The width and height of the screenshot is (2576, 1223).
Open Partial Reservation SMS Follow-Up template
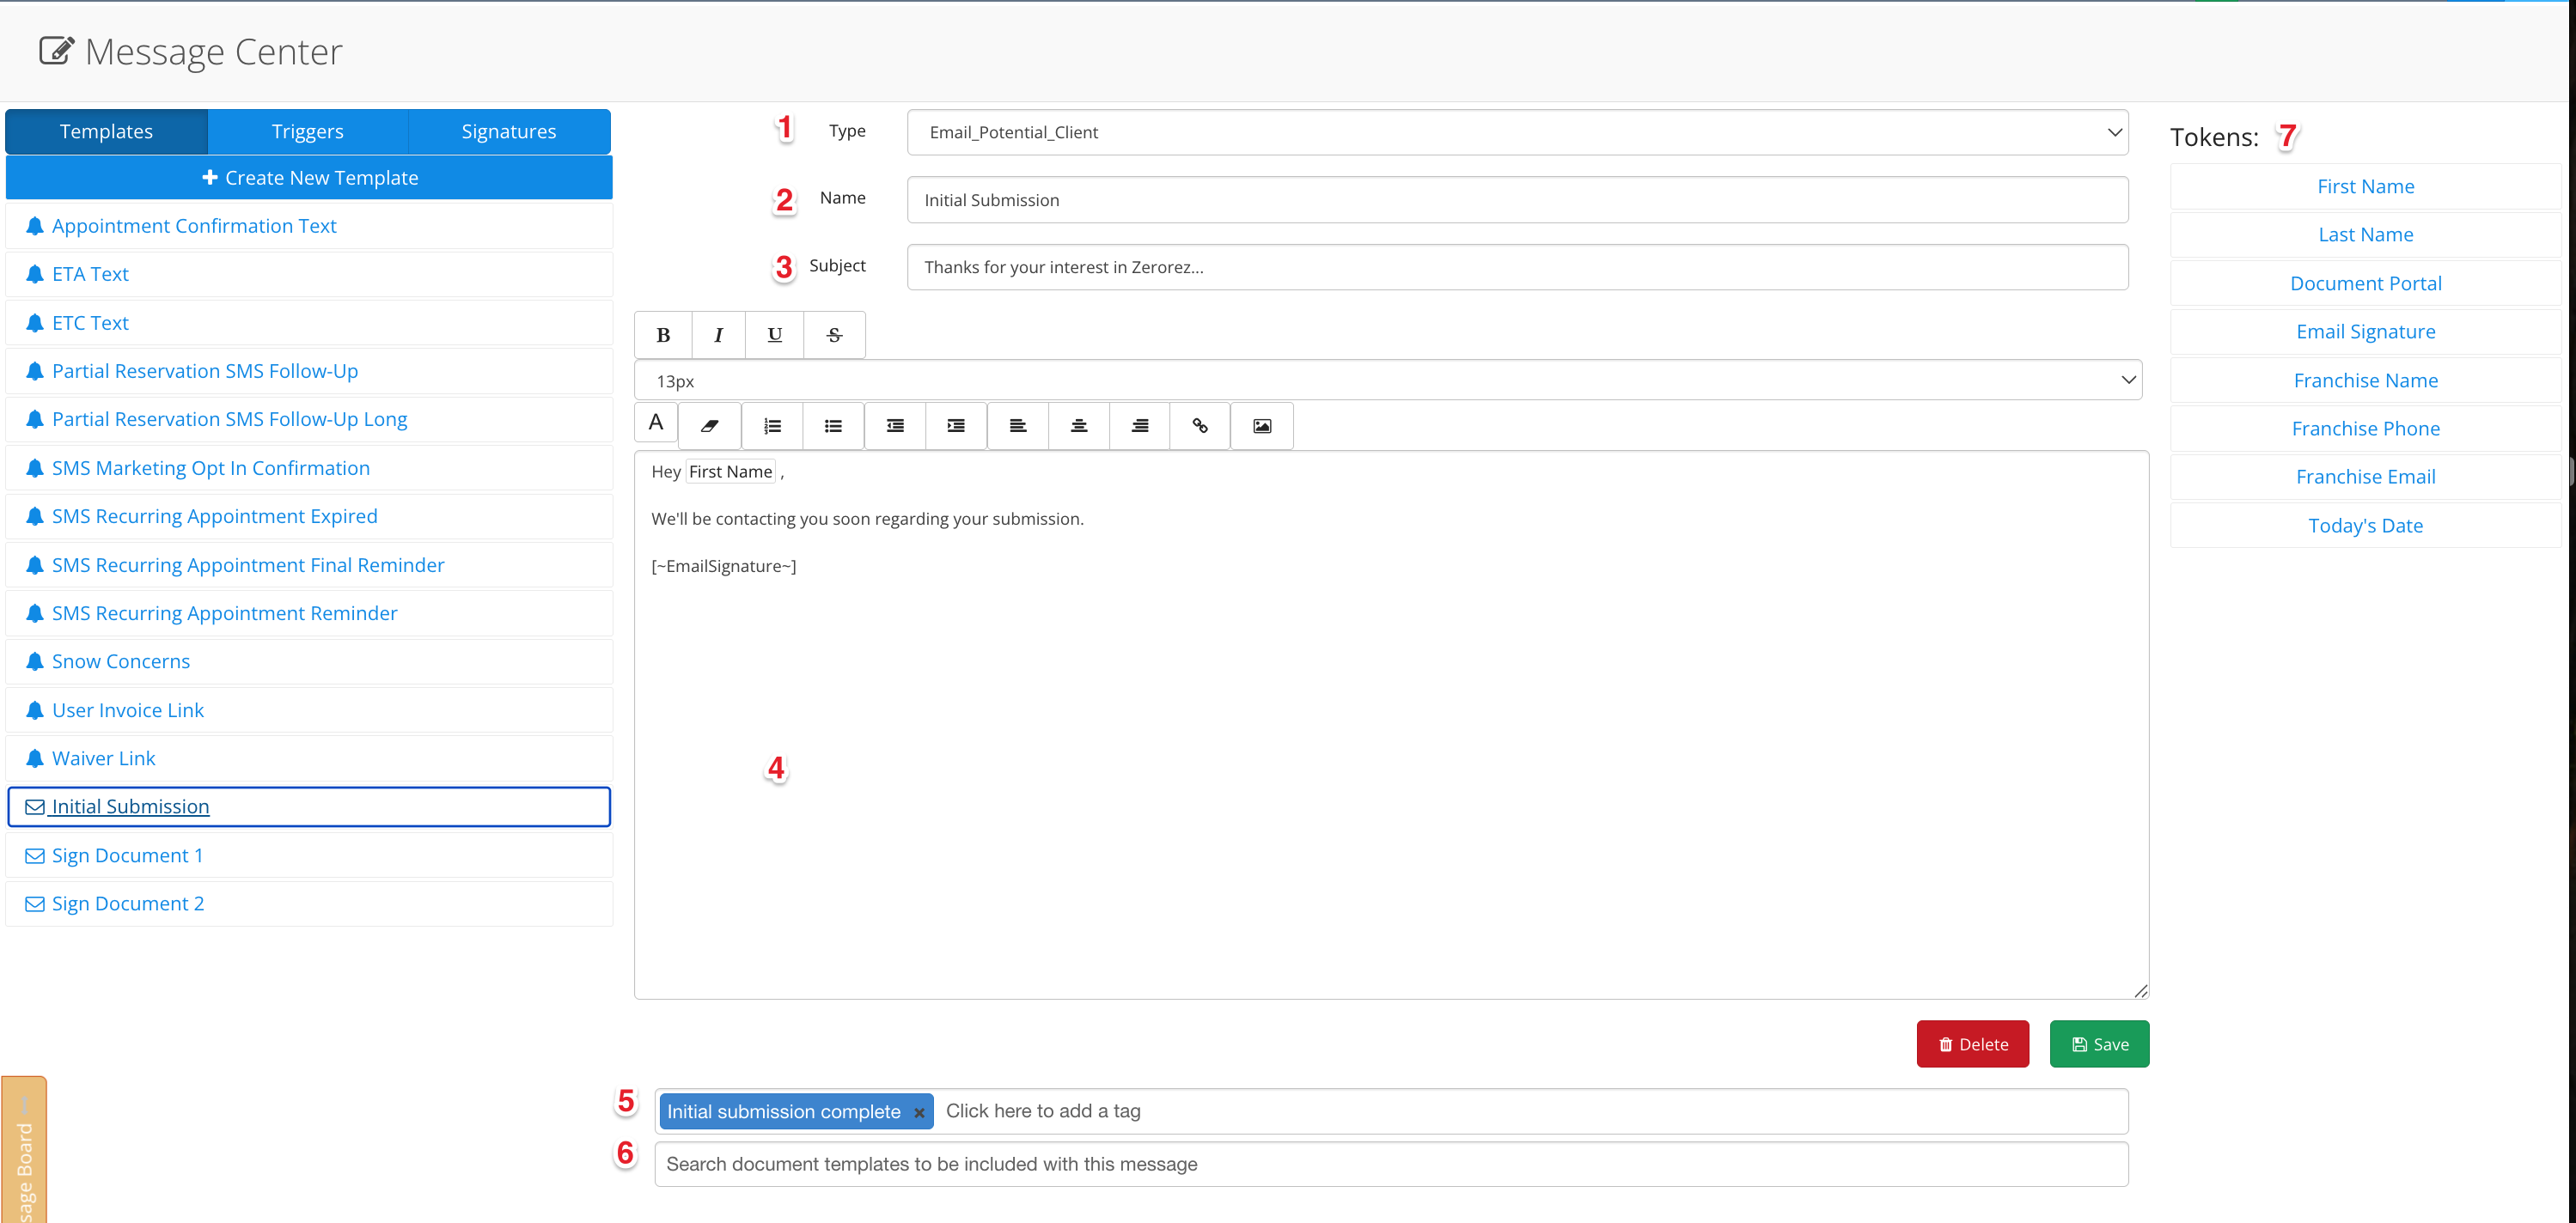[309, 371]
